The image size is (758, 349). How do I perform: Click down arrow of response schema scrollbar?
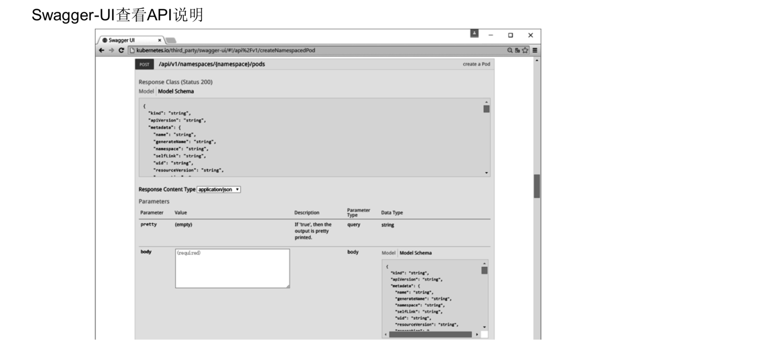486,173
